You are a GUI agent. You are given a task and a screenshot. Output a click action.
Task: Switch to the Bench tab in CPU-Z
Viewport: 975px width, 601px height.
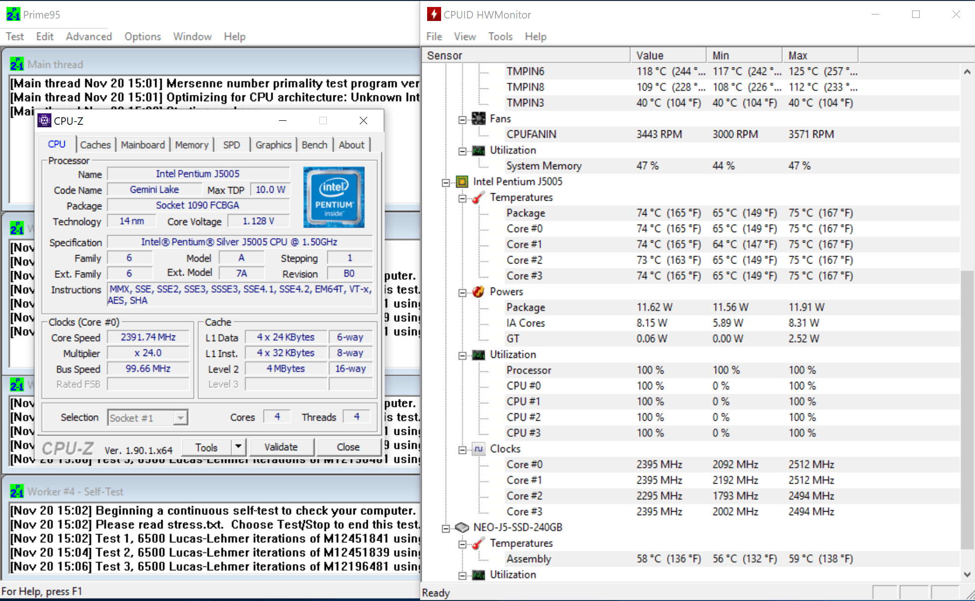tap(314, 145)
